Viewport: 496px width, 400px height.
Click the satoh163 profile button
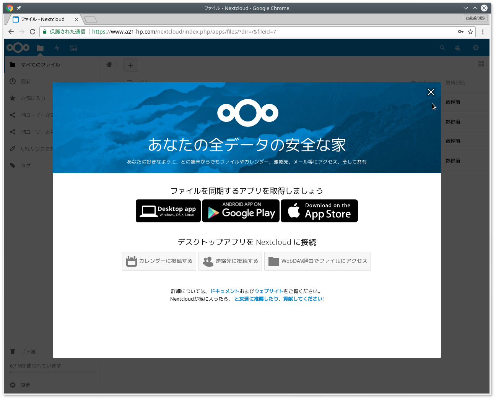(x=475, y=18)
